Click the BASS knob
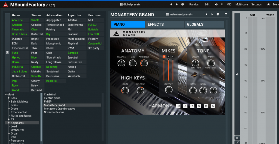 point(193,90)
